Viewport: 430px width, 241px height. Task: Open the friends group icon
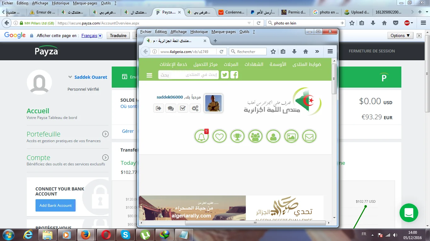pos(255,137)
